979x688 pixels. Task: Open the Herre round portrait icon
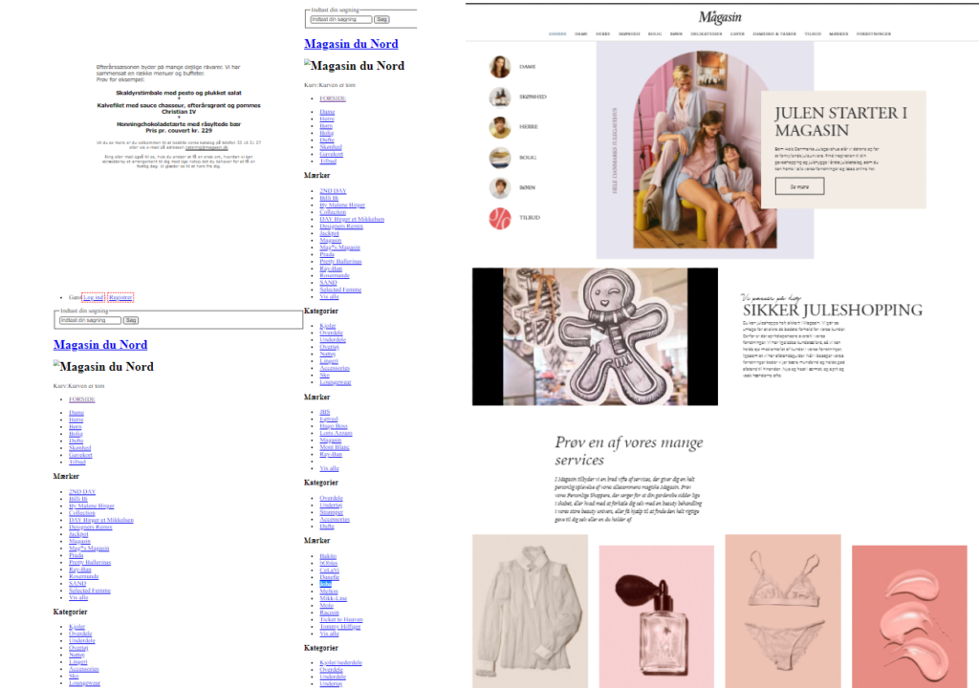[x=499, y=127]
